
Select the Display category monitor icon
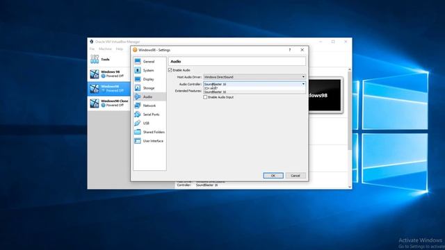coord(138,79)
